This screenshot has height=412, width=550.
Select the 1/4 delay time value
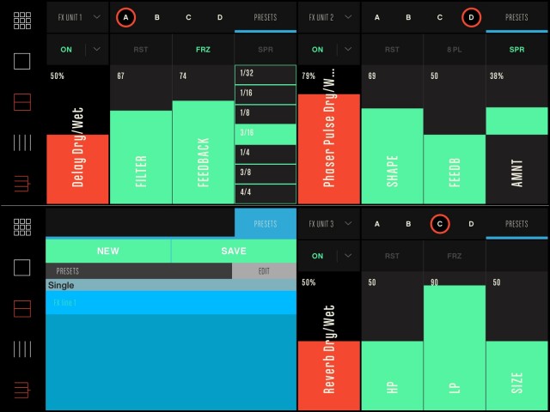click(x=265, y=153)
